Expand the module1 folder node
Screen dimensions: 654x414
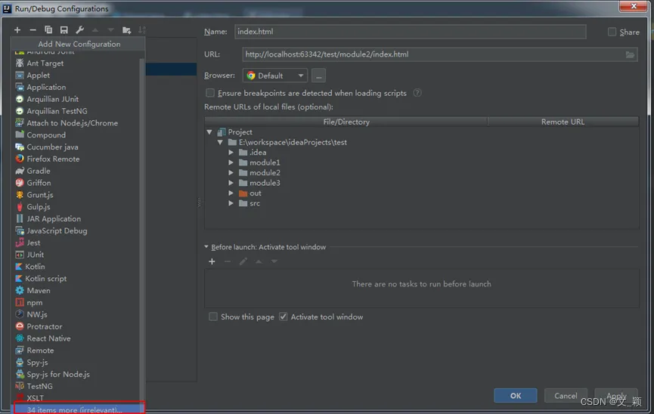click(231, 162)
